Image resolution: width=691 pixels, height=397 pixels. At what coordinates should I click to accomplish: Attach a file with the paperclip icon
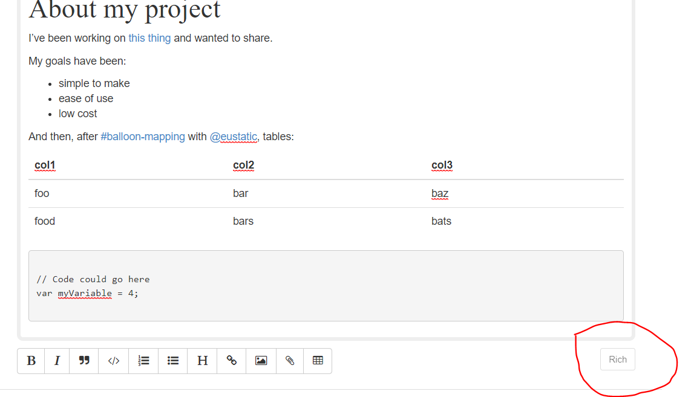[289, 361]
